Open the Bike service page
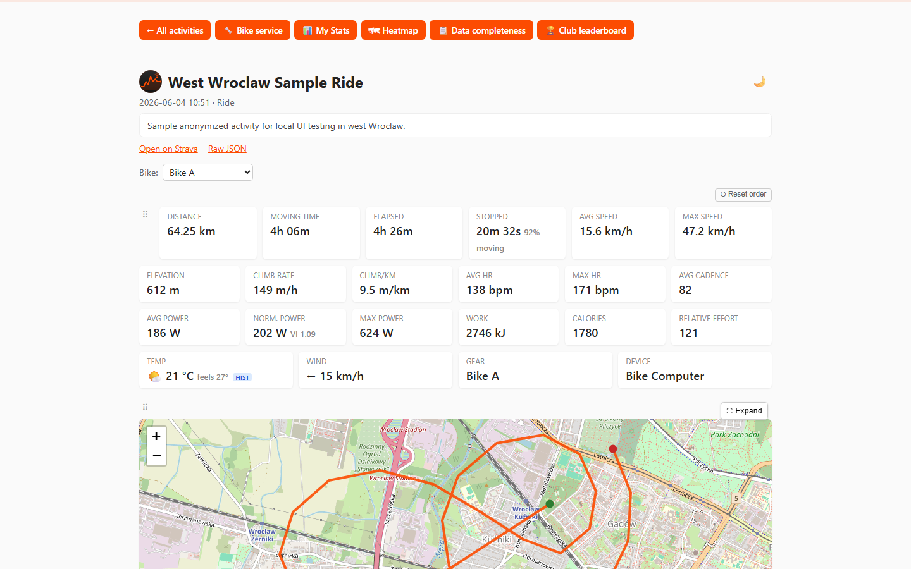Screen dimensions: 911x569 tap(253, 30)
